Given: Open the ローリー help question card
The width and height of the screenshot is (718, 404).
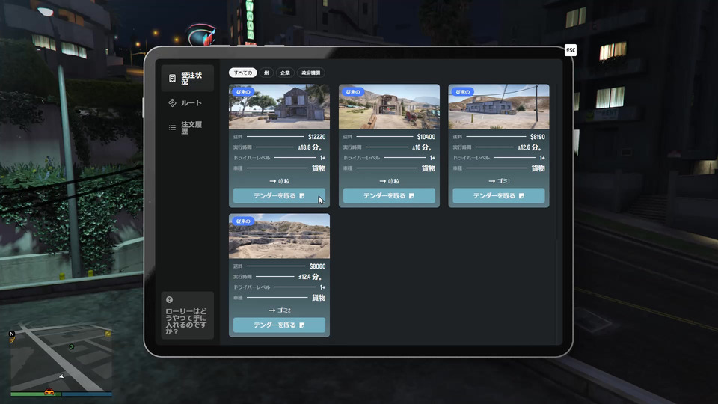Looking at the screenshot, I should pos(187,316).
